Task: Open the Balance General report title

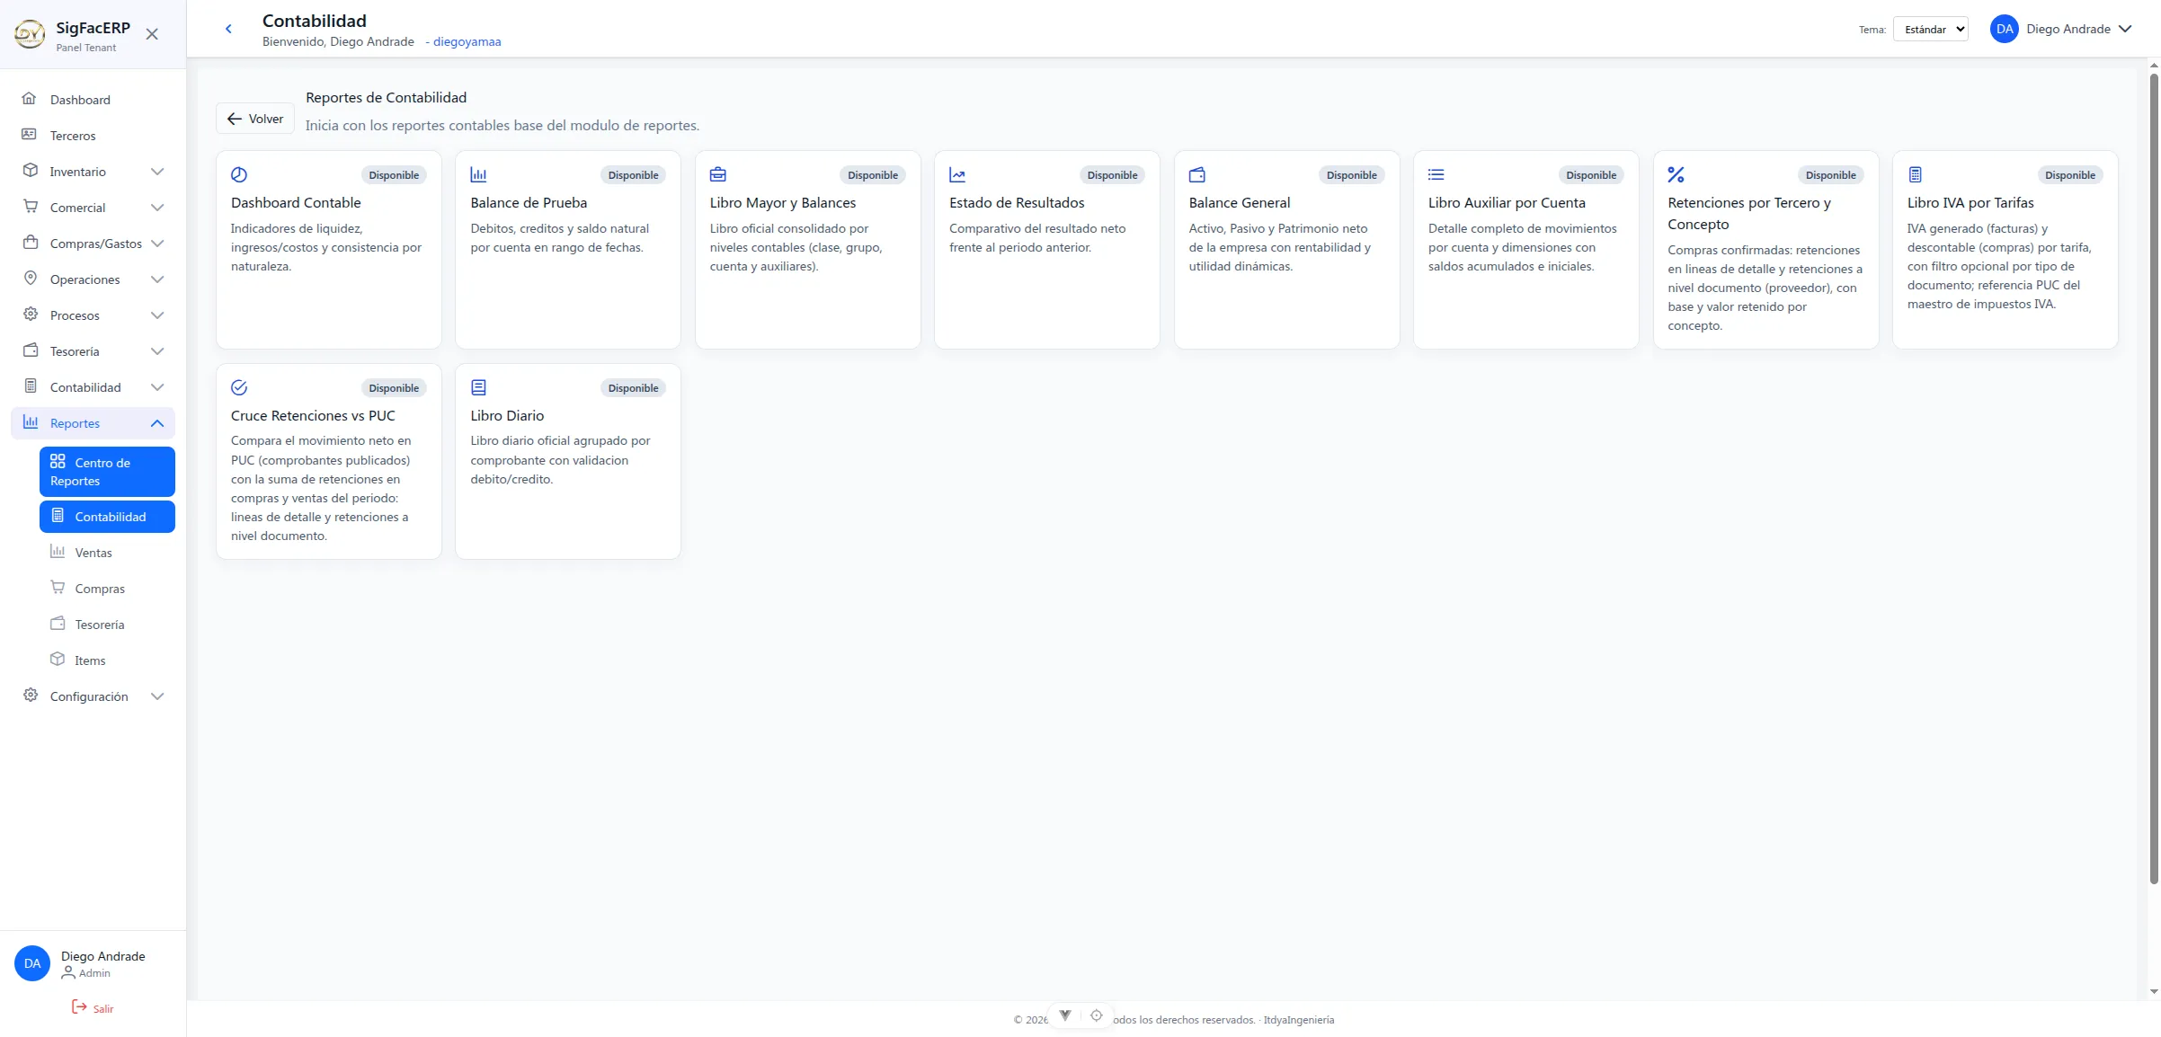Action: click(x=1239, y=202)
